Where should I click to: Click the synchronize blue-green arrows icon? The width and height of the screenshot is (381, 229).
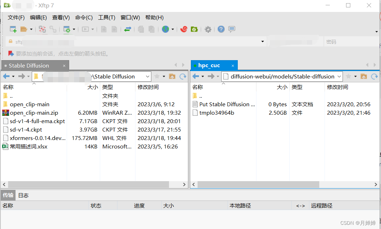(128, 29)
